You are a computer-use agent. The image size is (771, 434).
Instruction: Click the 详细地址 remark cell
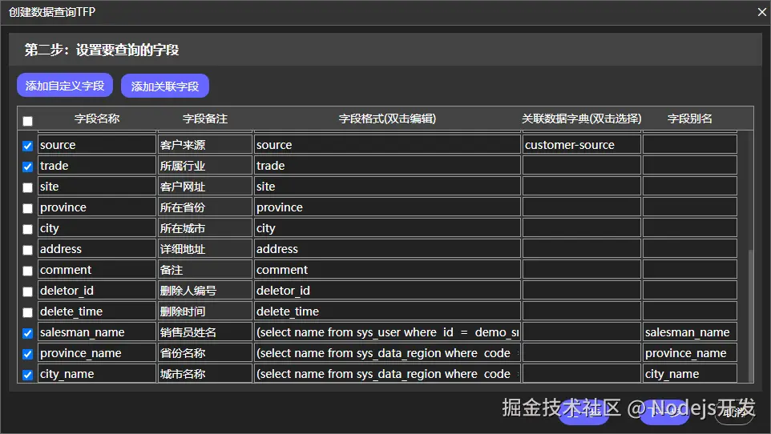pyautogui.click(x=205, y=249)
